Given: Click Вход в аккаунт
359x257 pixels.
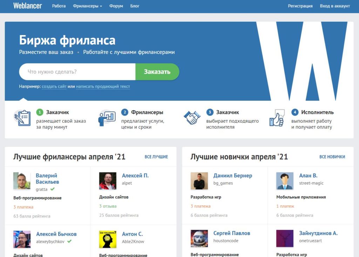Looking at the screenshot, I should tap(335, 6).
